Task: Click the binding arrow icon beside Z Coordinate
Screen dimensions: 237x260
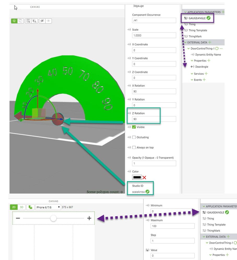Action: (129, 72)
